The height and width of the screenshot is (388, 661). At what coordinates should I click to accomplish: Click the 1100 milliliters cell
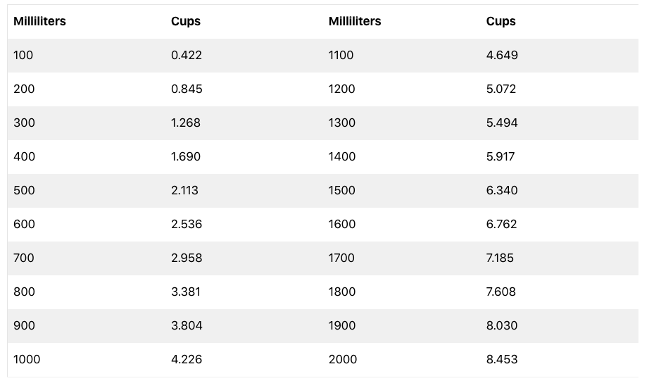tap(341, 55)
